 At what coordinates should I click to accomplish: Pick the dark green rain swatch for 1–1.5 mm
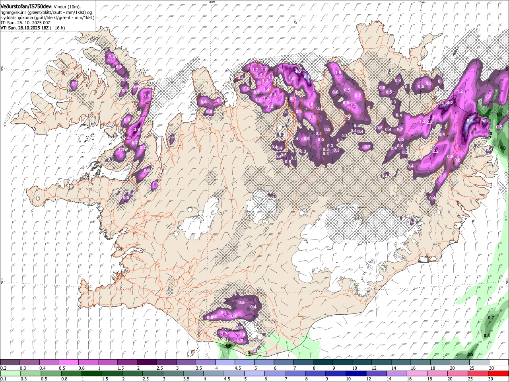point(91,373)
